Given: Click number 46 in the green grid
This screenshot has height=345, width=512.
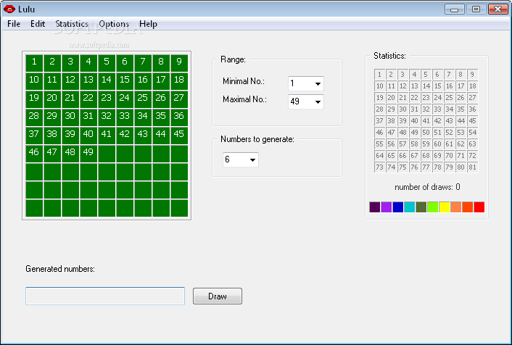Looking at the screenshot, I should (34, 154).
